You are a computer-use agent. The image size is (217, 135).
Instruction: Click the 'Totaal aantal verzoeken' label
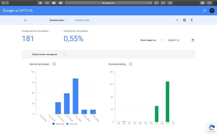pyautogui.click(x=35, y=31)
